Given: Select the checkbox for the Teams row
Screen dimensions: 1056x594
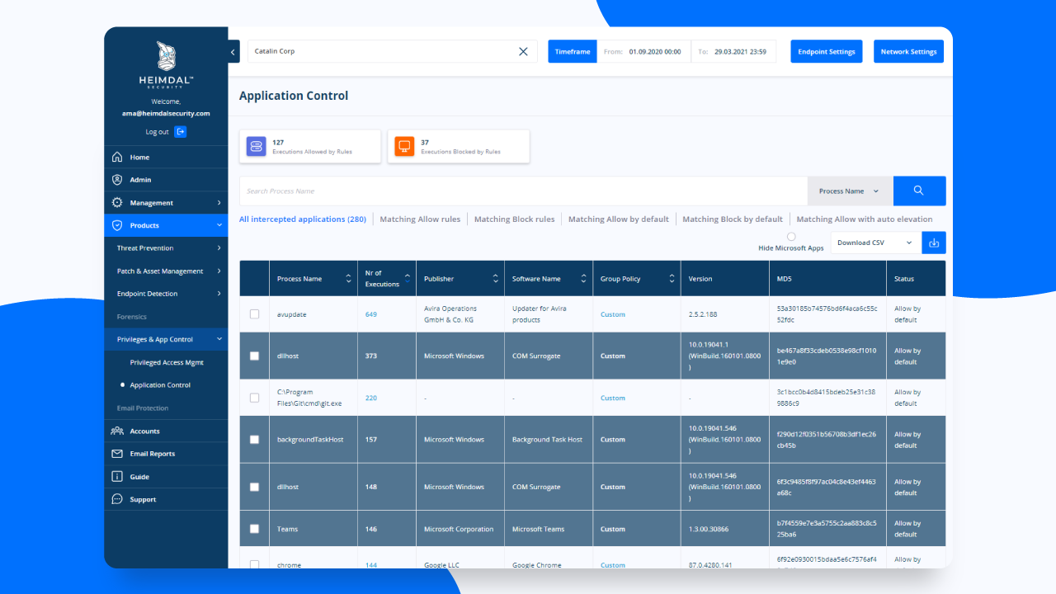Looking at the screenshot, I should point(254,528).
